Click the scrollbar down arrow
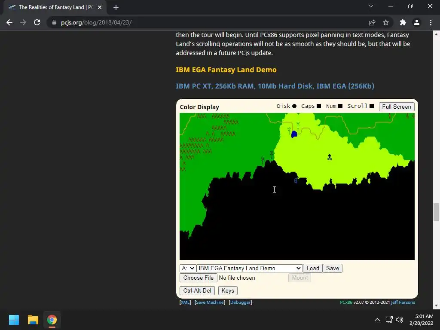This screenshot has width=440, height=330. pos(436,306)
